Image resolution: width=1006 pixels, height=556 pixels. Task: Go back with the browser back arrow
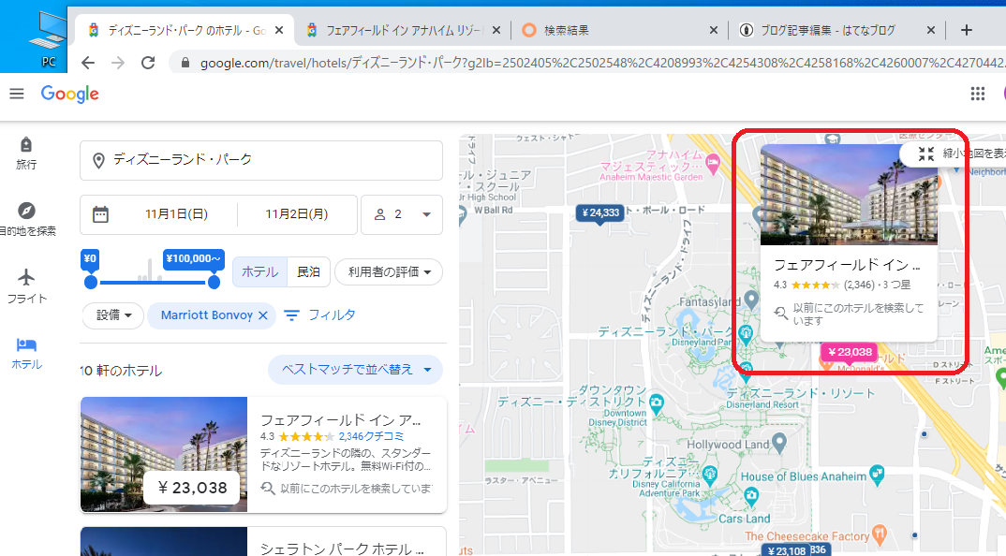pyautogui.click(x=88, y=63)
